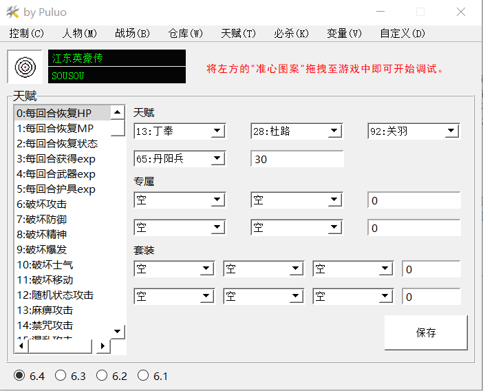Open second 套装 row's third 空 dropdown
The image size is (483, 391).
[x=385, y=296]
